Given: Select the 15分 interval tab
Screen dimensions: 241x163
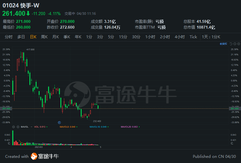Looking at the screenshot, I should tap(123, 37).
